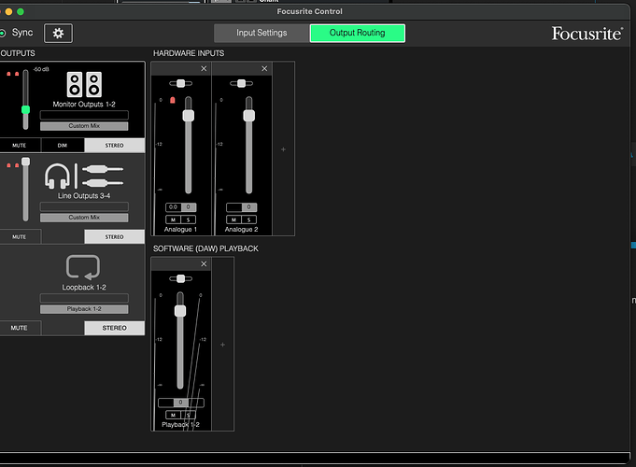Click the Playback 1-2 pan value field
Viewport: 636px width, 467px height.
point(181,403)
